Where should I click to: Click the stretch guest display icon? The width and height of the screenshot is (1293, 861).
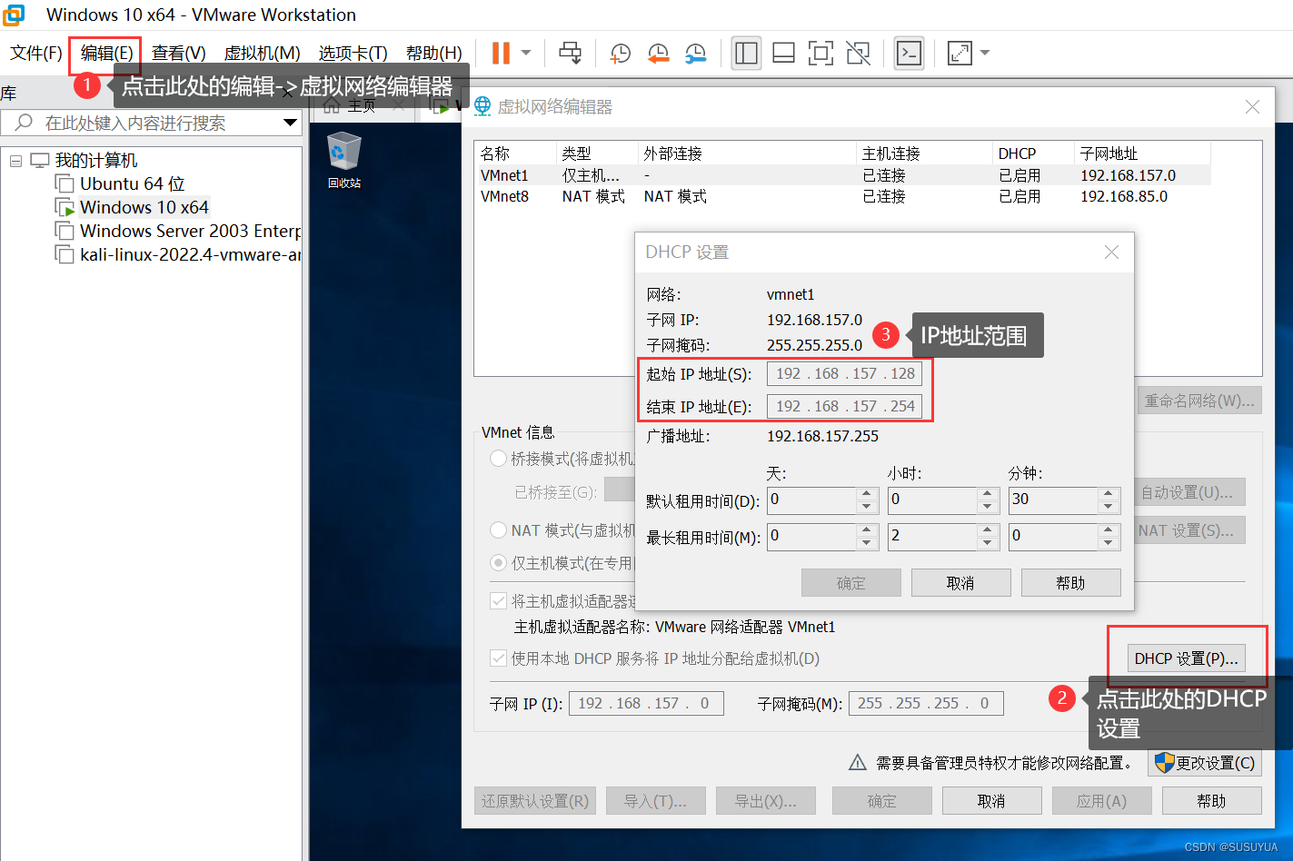(960, 53)
